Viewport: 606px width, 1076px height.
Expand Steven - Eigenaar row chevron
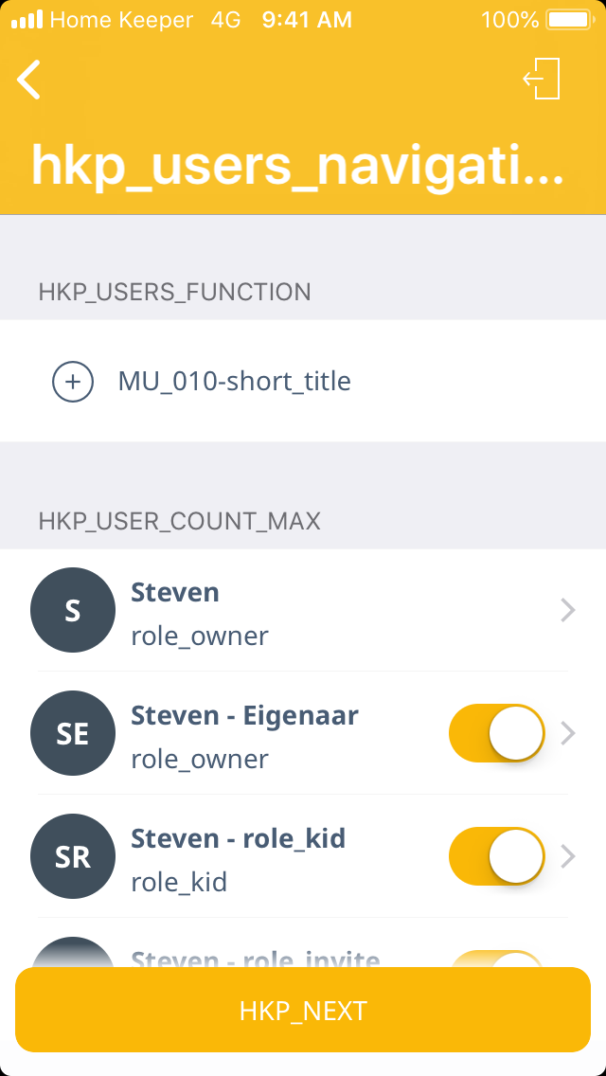[568, 733]
